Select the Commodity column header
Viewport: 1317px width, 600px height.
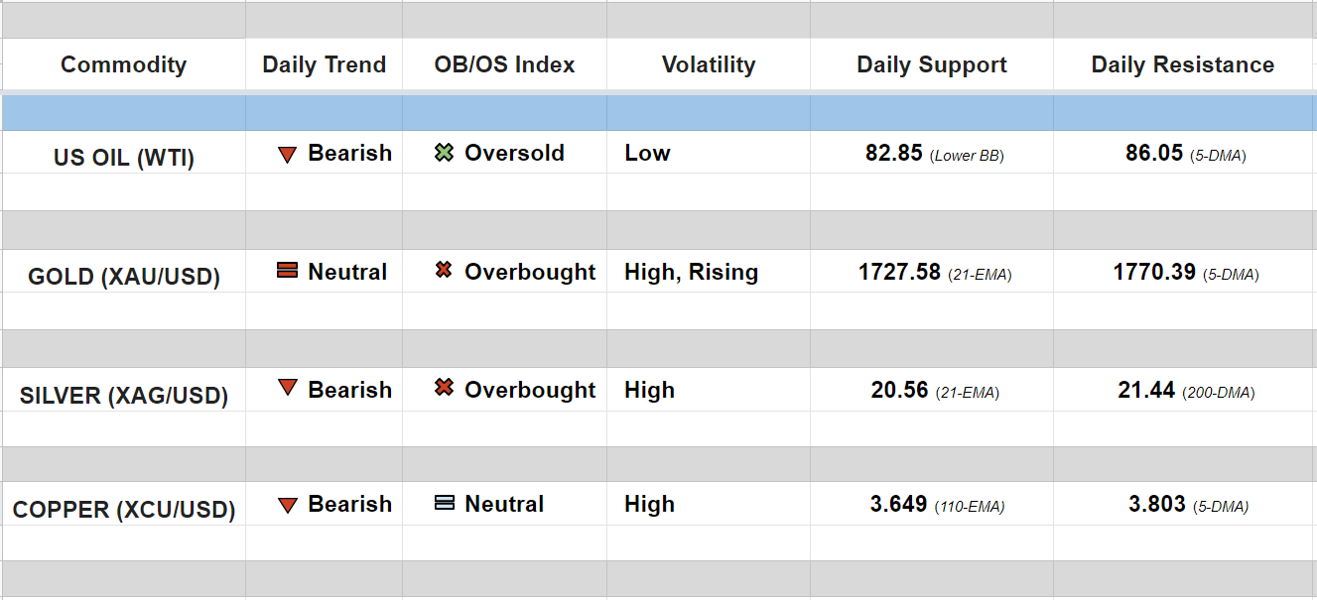(123, 65)
